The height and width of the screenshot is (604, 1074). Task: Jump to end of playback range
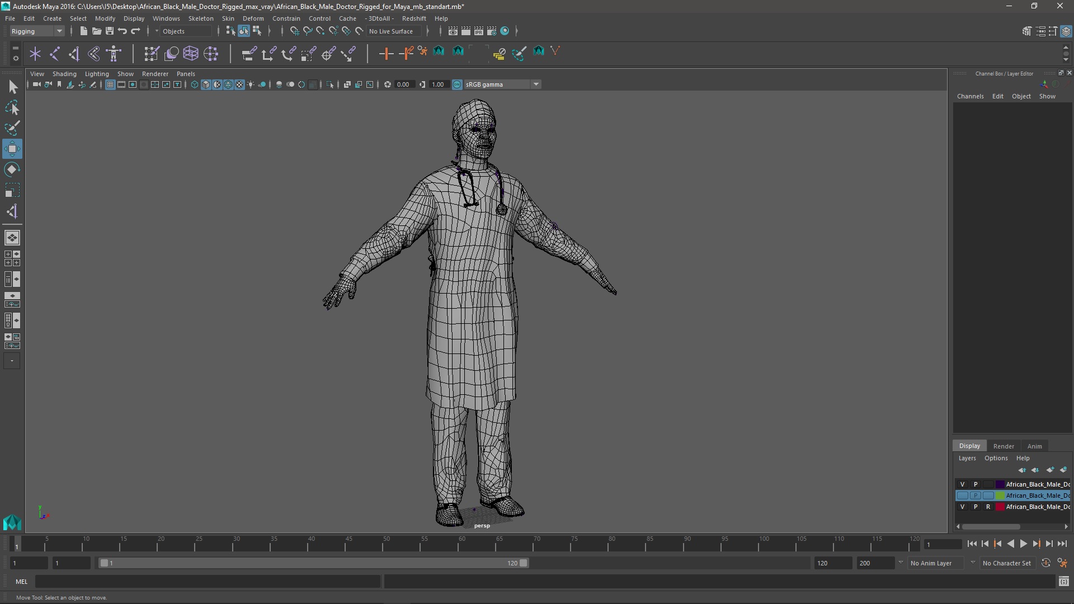click(1062, 544)
